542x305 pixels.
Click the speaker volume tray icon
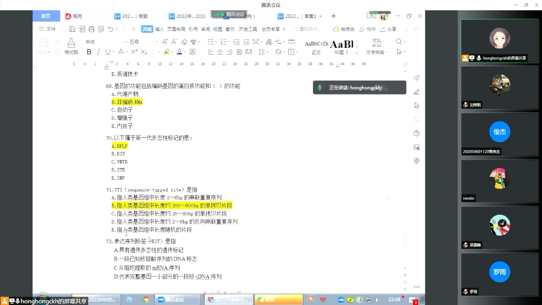pos(378,299)
